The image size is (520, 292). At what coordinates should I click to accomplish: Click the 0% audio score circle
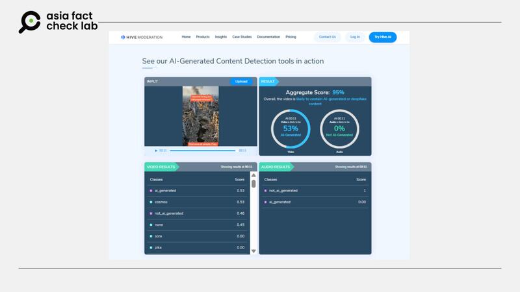click(339, 128)
